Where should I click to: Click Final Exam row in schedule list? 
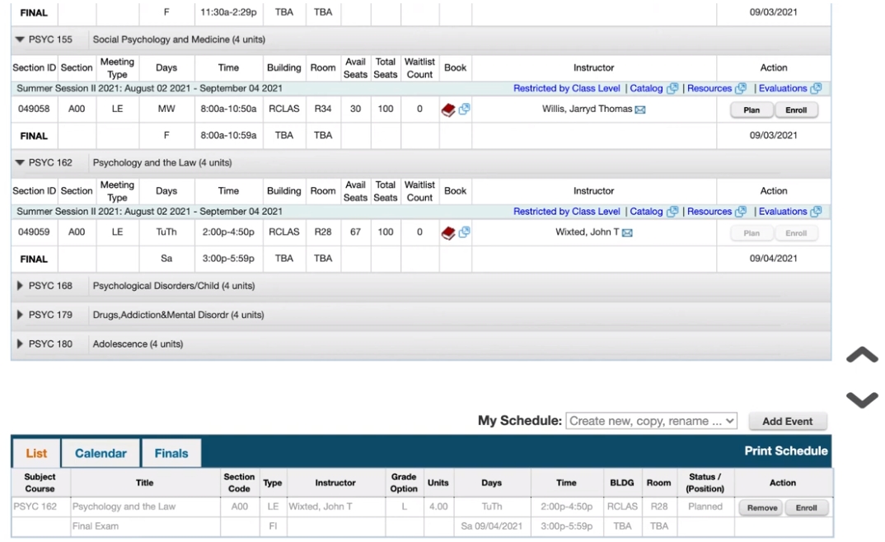(x=422, y=526)
